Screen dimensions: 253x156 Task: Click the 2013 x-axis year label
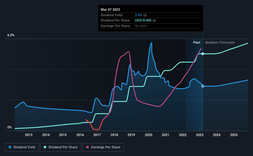tap(29, 135)
